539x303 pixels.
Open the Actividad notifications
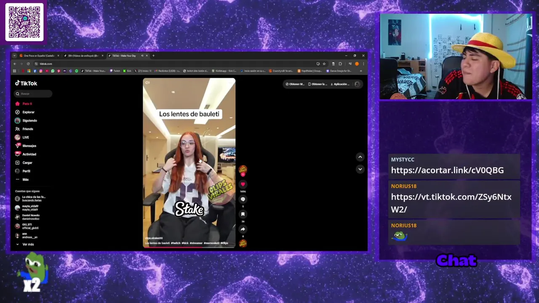26,154
